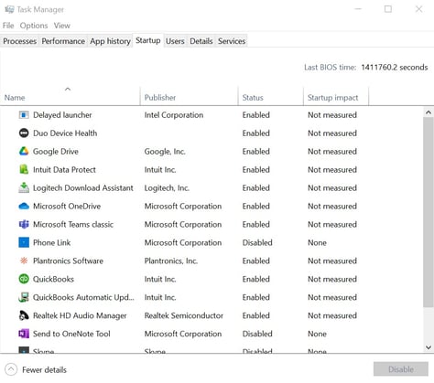The image size is (434, 383).
Task: Collapse view with Fewer details arrow
Action: pos(11,369)
